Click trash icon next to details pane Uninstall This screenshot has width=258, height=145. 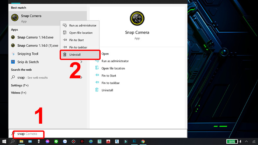[97, 90]
